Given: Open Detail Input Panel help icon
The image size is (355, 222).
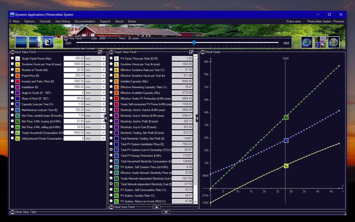Looking at the screenshot, I should (x=111, y=207).
